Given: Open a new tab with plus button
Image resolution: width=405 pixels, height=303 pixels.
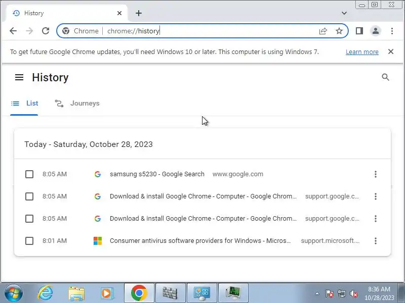Looking at the screenshot, I should tap(139, 13).
